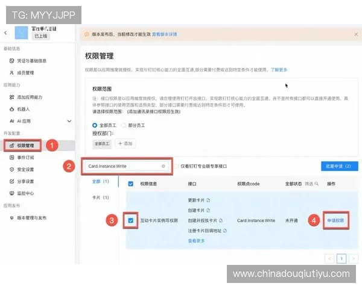362x289 pixels.
Task: Open 事件订阅 in the sidebar
Action: click(x=25, y=158)
